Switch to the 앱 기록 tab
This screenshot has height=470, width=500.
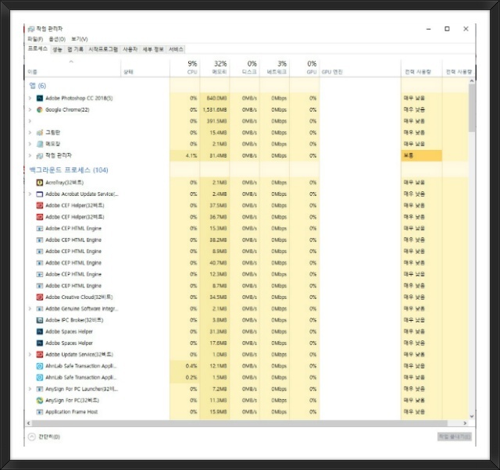pos(75,49)
